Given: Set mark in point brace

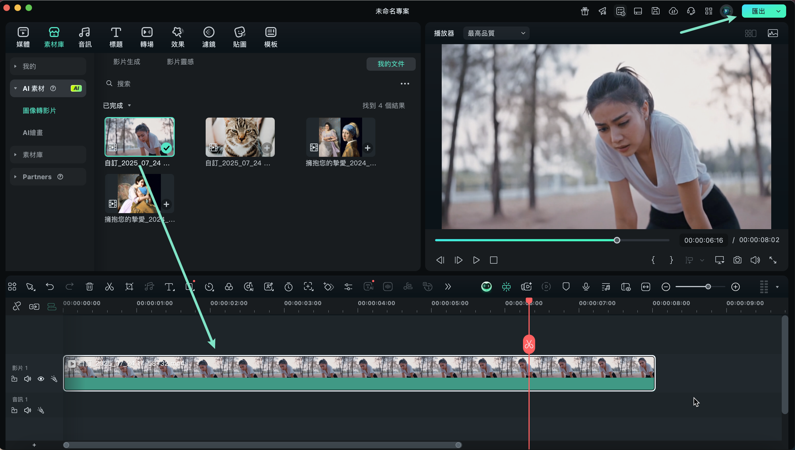Looking at the screenshot, I should 653,260.
